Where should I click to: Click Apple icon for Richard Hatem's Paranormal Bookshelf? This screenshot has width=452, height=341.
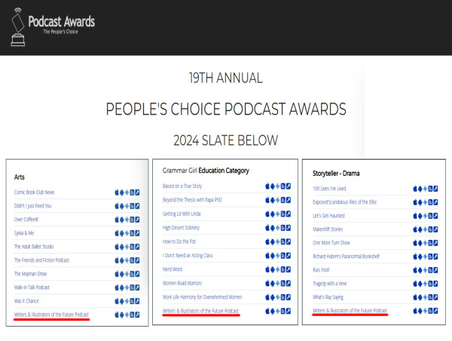click(415, 257)
